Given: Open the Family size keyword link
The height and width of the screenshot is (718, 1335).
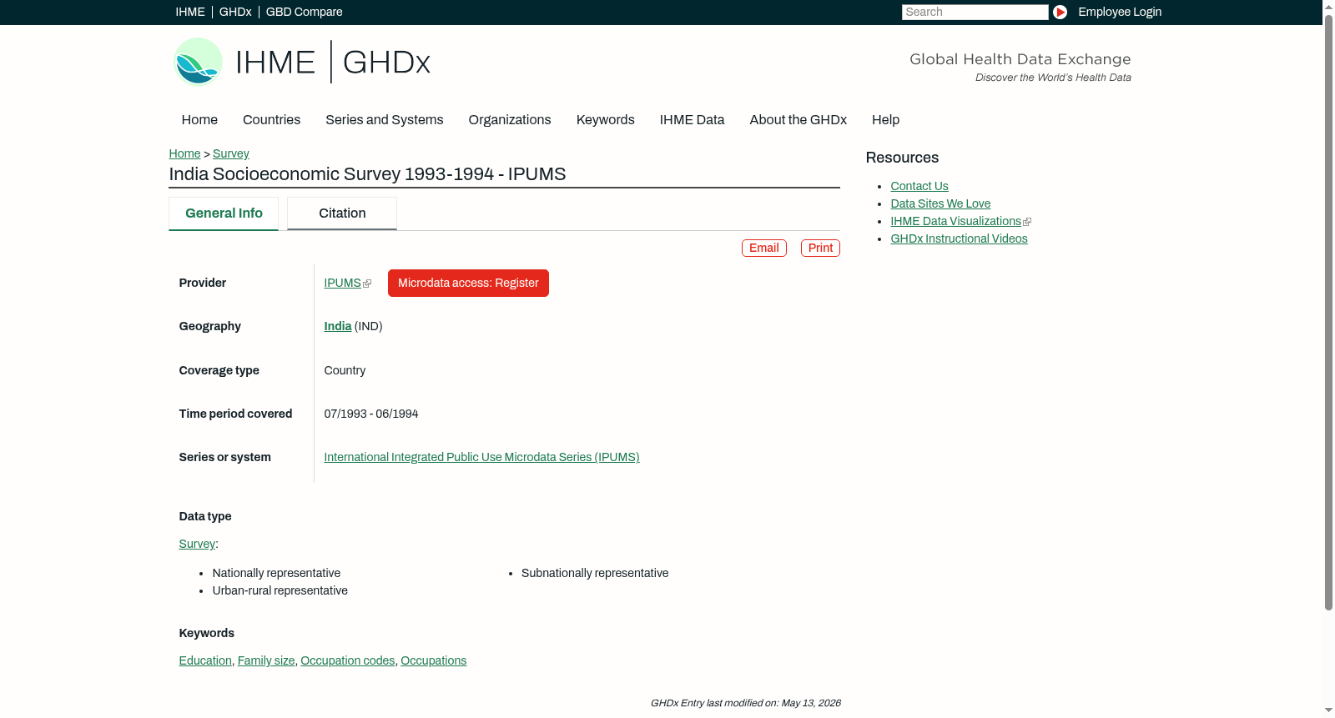Looking at the screenshot, I should tap(266, 660).
